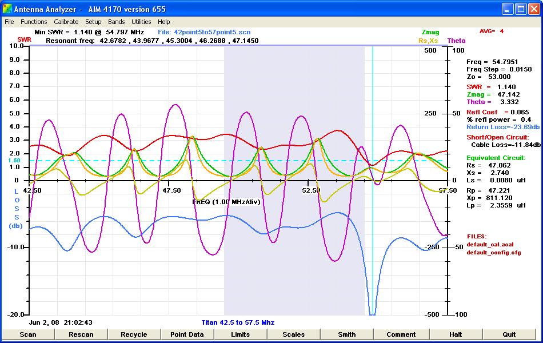This screenshot has width=543, height=343.
Task: Open Point Data
Action: [x=187, y=334]
